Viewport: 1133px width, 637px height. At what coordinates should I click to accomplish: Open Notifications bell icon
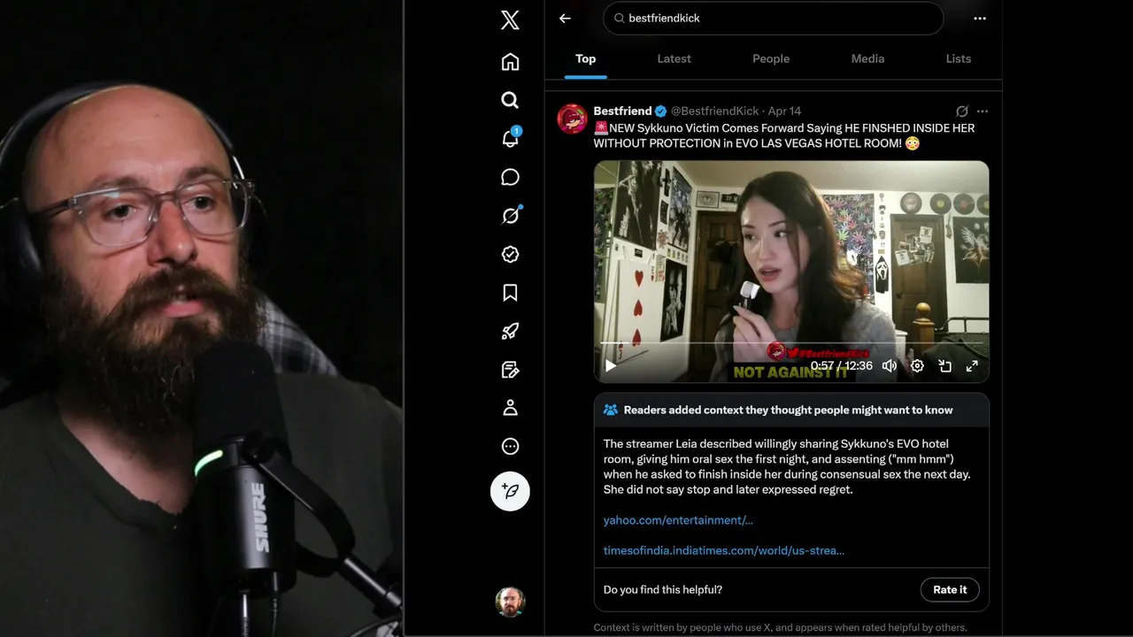click(510, 138)
